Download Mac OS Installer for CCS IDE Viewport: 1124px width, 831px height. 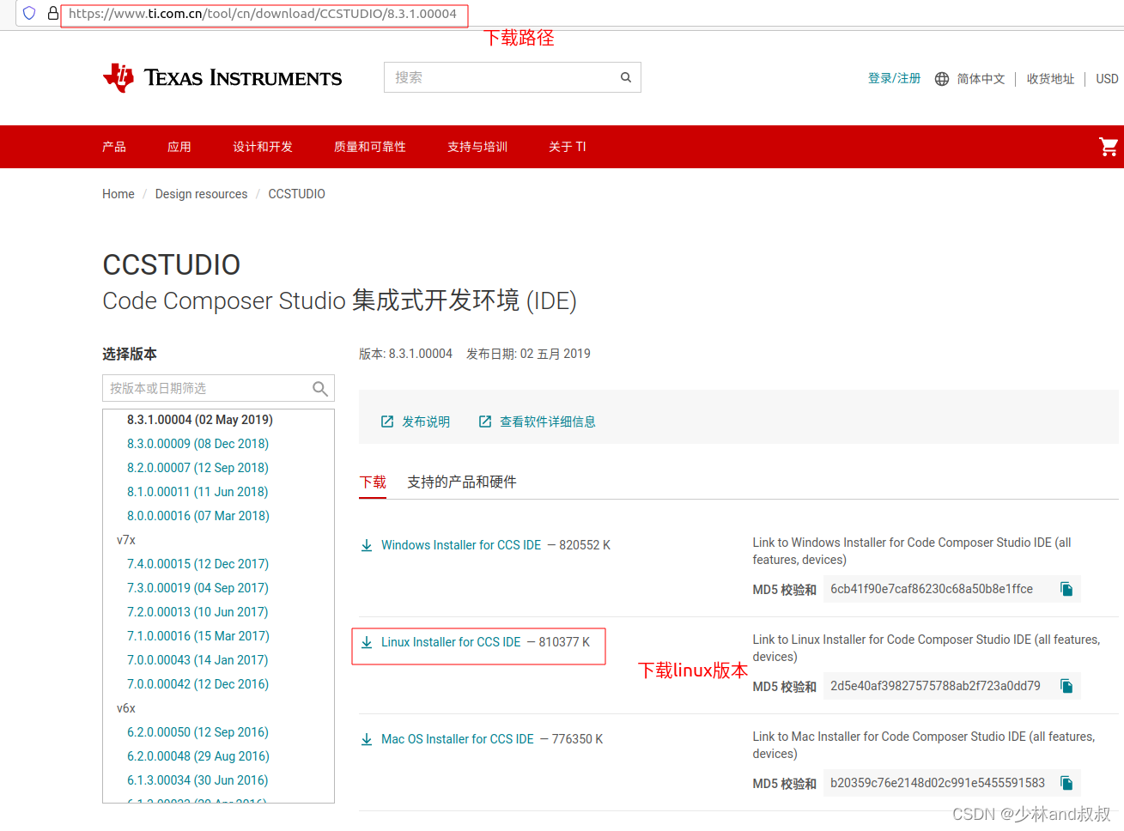tap(458, 739)
